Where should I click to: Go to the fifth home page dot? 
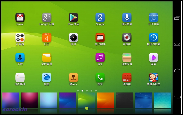click(96, 91)
